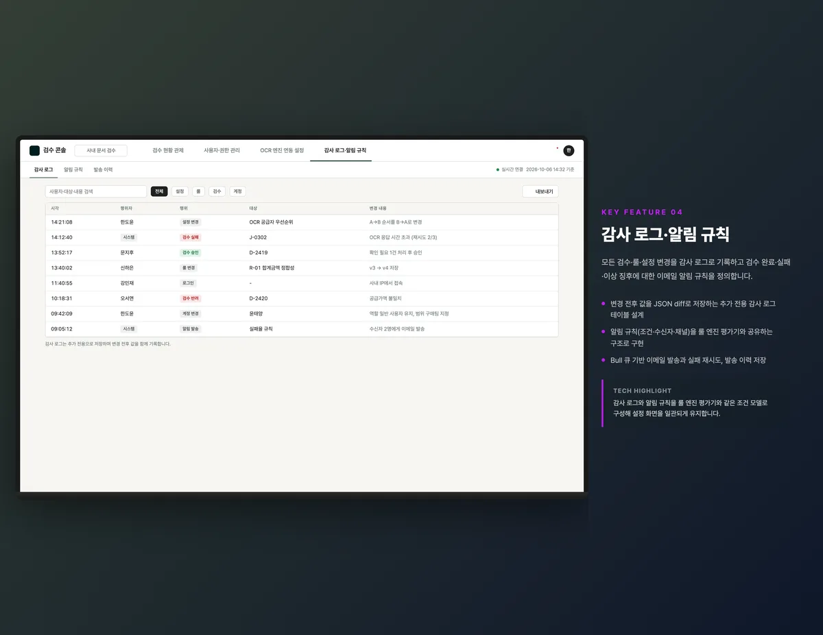Switch to the 알림 규칙 sub-tab
Screen dimensions: 823x635
[73, 169]
